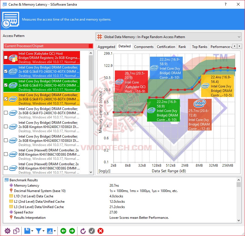The image size is (245, 236).
Task: Click the results pane scrollbar thumb
Action: pyautogui.click(x=239, y=184)
